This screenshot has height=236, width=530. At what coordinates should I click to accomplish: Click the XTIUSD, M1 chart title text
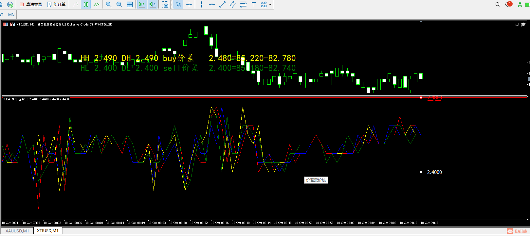click(x=64, y=25)
